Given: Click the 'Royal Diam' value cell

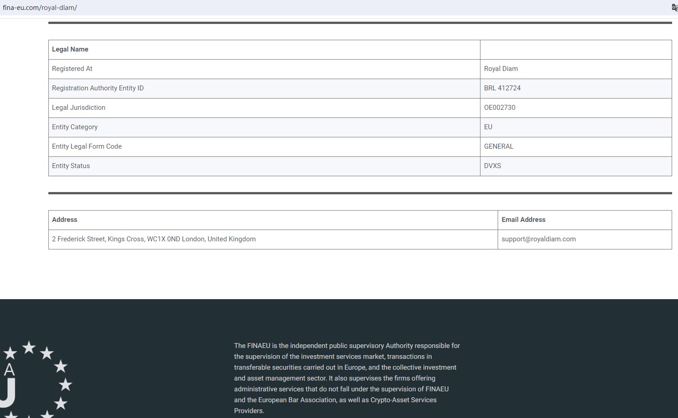Looking at the screenshot, I should pyautogui.click(x=576, y=69).
